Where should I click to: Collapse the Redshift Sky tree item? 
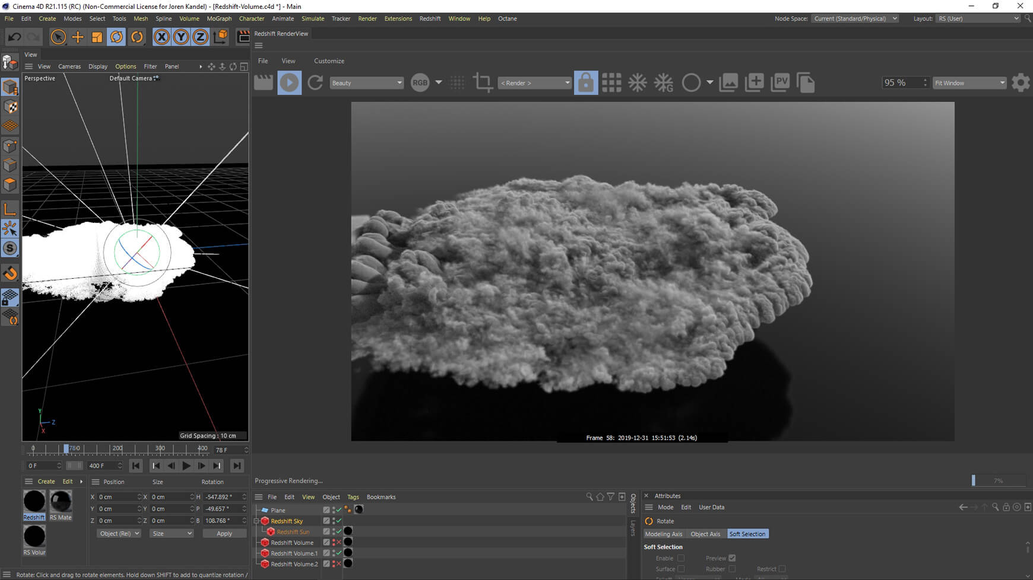(x=257, y=521)
